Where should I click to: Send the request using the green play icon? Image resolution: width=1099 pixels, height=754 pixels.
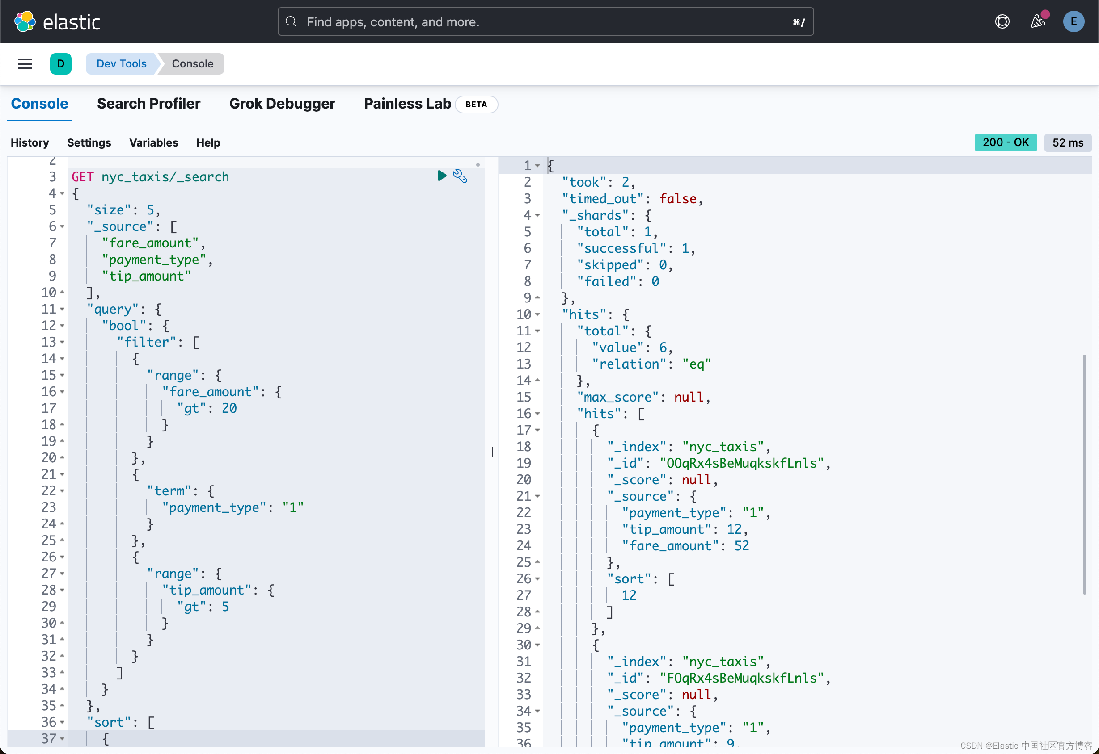point(441,176)
